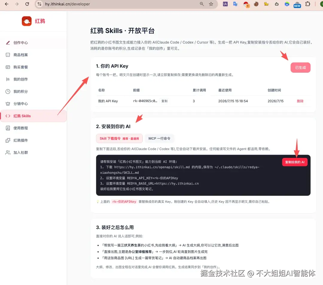Image resolution: width=323 pixels, height=285 pixels.
Task: Open 我的积分 in the sidebar
Action: tap(33, 92)
